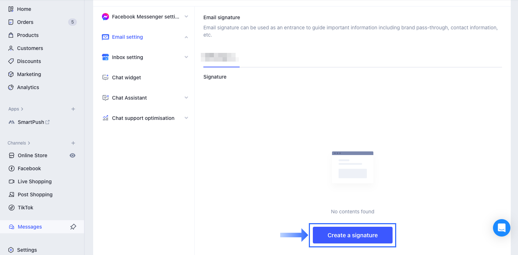This screenshot has height=255, width=518.
Task: Open the Customers section icon
Action: pos(11,48)
